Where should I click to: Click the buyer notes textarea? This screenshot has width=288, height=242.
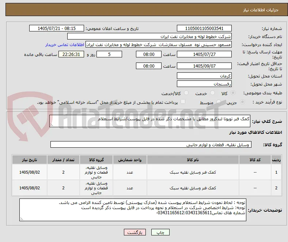coord(133,210)
